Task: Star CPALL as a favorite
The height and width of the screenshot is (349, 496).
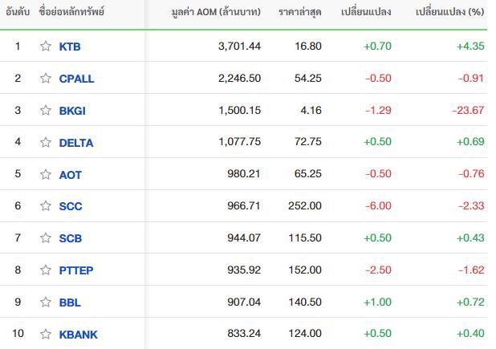Action: pyautogui.click(x=46, y=78)
